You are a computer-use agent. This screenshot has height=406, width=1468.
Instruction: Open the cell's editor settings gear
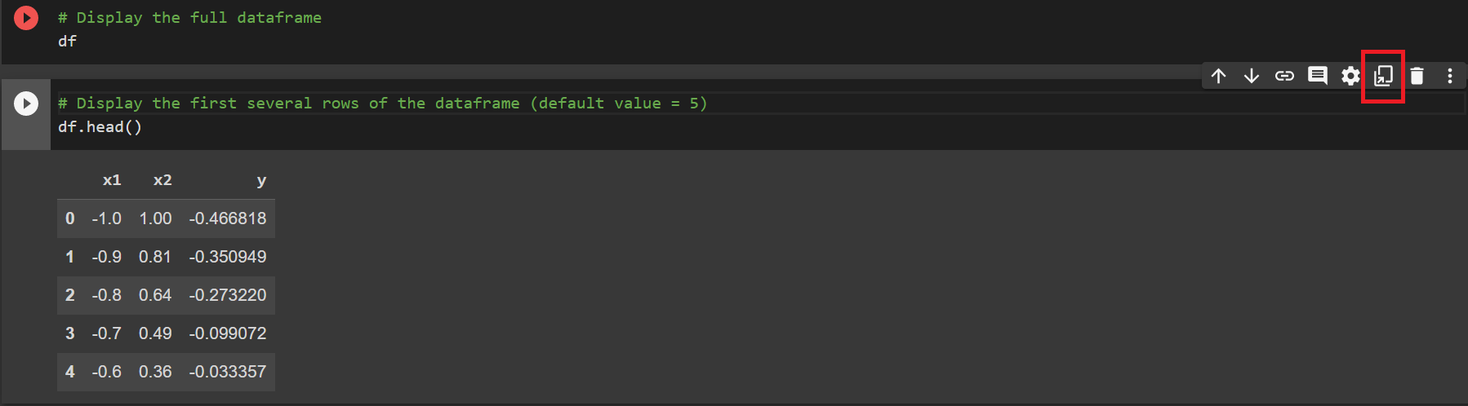[1350, 76]
